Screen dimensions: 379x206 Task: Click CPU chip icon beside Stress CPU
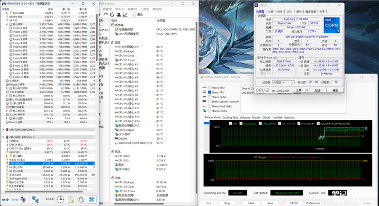pos(205,88)
